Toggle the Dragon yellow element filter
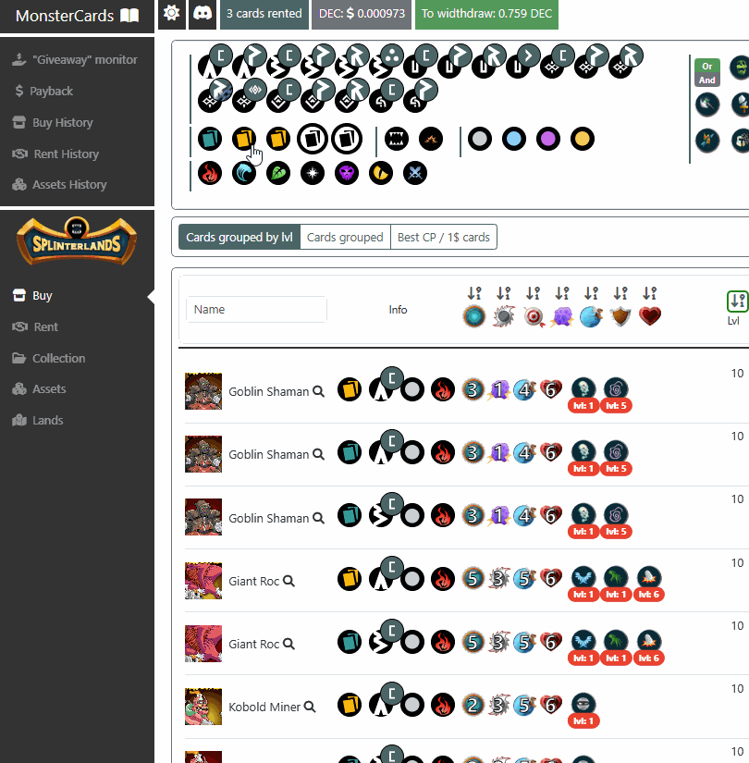Screen dimensions: 749x763 (x=381, y=173)
